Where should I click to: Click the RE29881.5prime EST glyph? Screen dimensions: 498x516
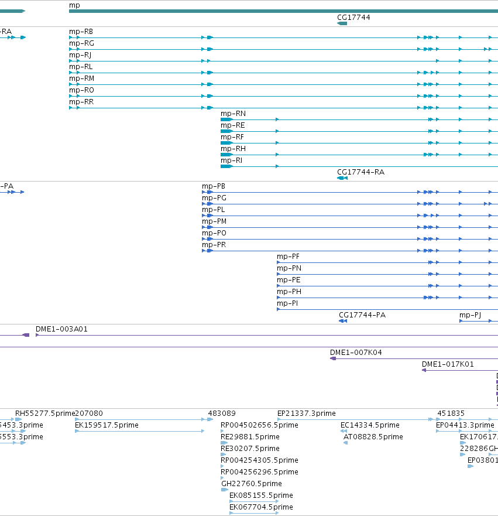tap(224, 443)
